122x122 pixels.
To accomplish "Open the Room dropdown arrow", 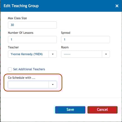I will [106, 54].
